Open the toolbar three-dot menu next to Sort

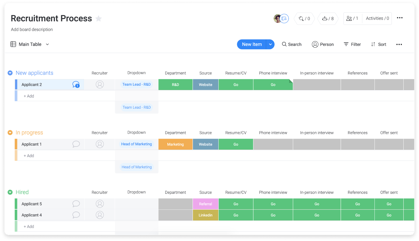point(399,44)
